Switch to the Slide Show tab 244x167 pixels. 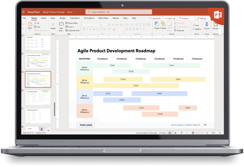(x=103, y=18)
